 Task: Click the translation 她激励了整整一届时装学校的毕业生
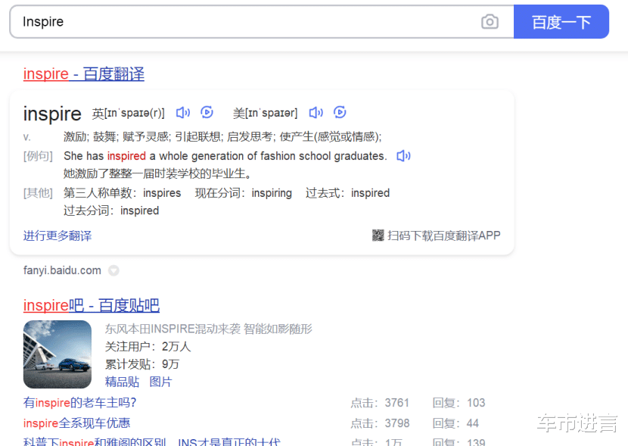157,173
